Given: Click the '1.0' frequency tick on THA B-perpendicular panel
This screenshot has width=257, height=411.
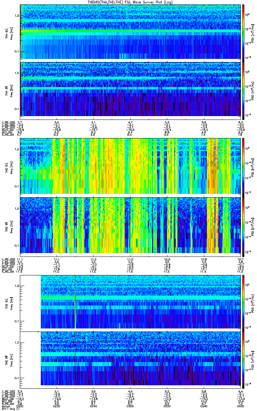Looking at the screenshot, I should (x=17, y=16).
